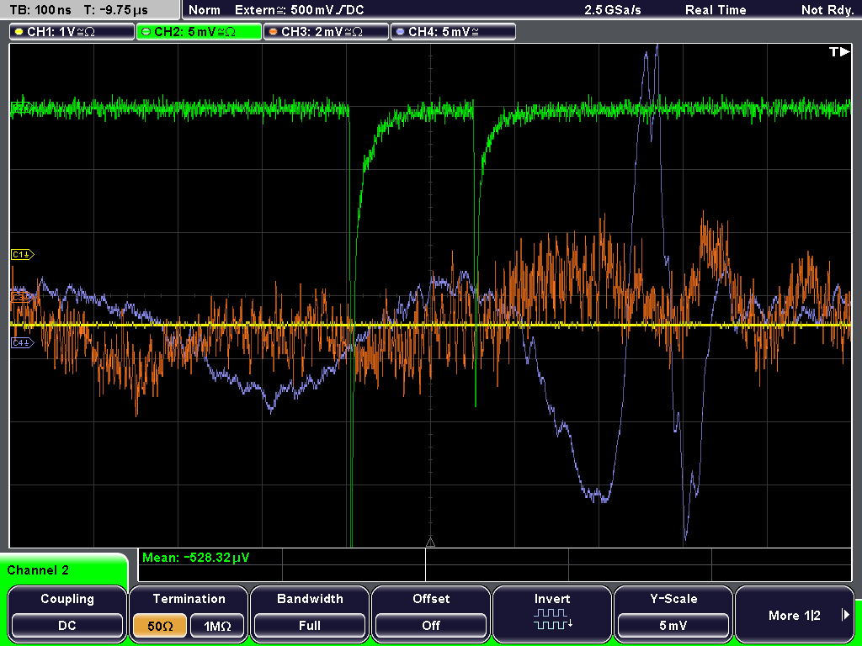This screenshot has width=862, height=646.
Task: Select the CH3: 2mV channel tab
Action: tap(326, 32)
